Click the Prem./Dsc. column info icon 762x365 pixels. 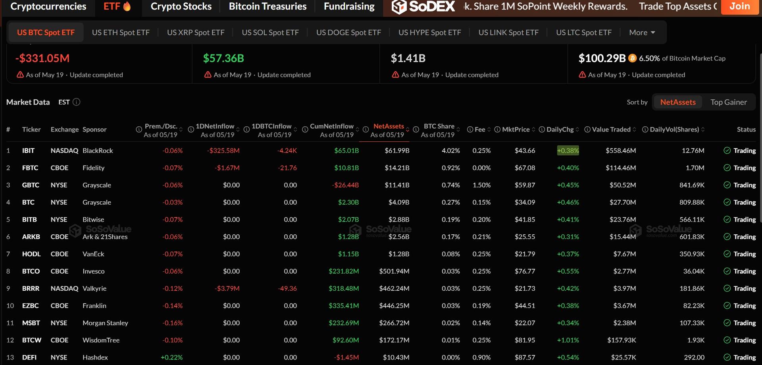pyautogui.click(x=139, y=129)
